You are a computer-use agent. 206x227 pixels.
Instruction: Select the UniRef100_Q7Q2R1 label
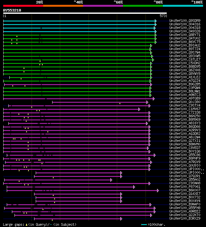pyautogui.click(x=185, y=176)
